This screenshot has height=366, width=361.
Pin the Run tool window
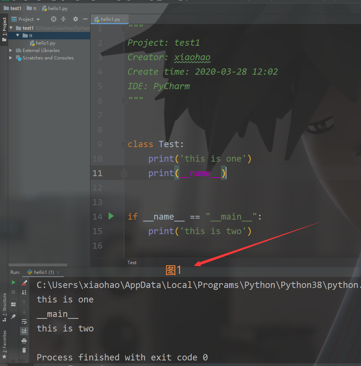(13, 316)
